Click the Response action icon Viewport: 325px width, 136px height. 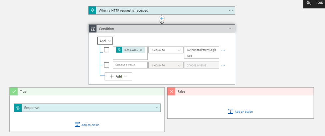18,108
